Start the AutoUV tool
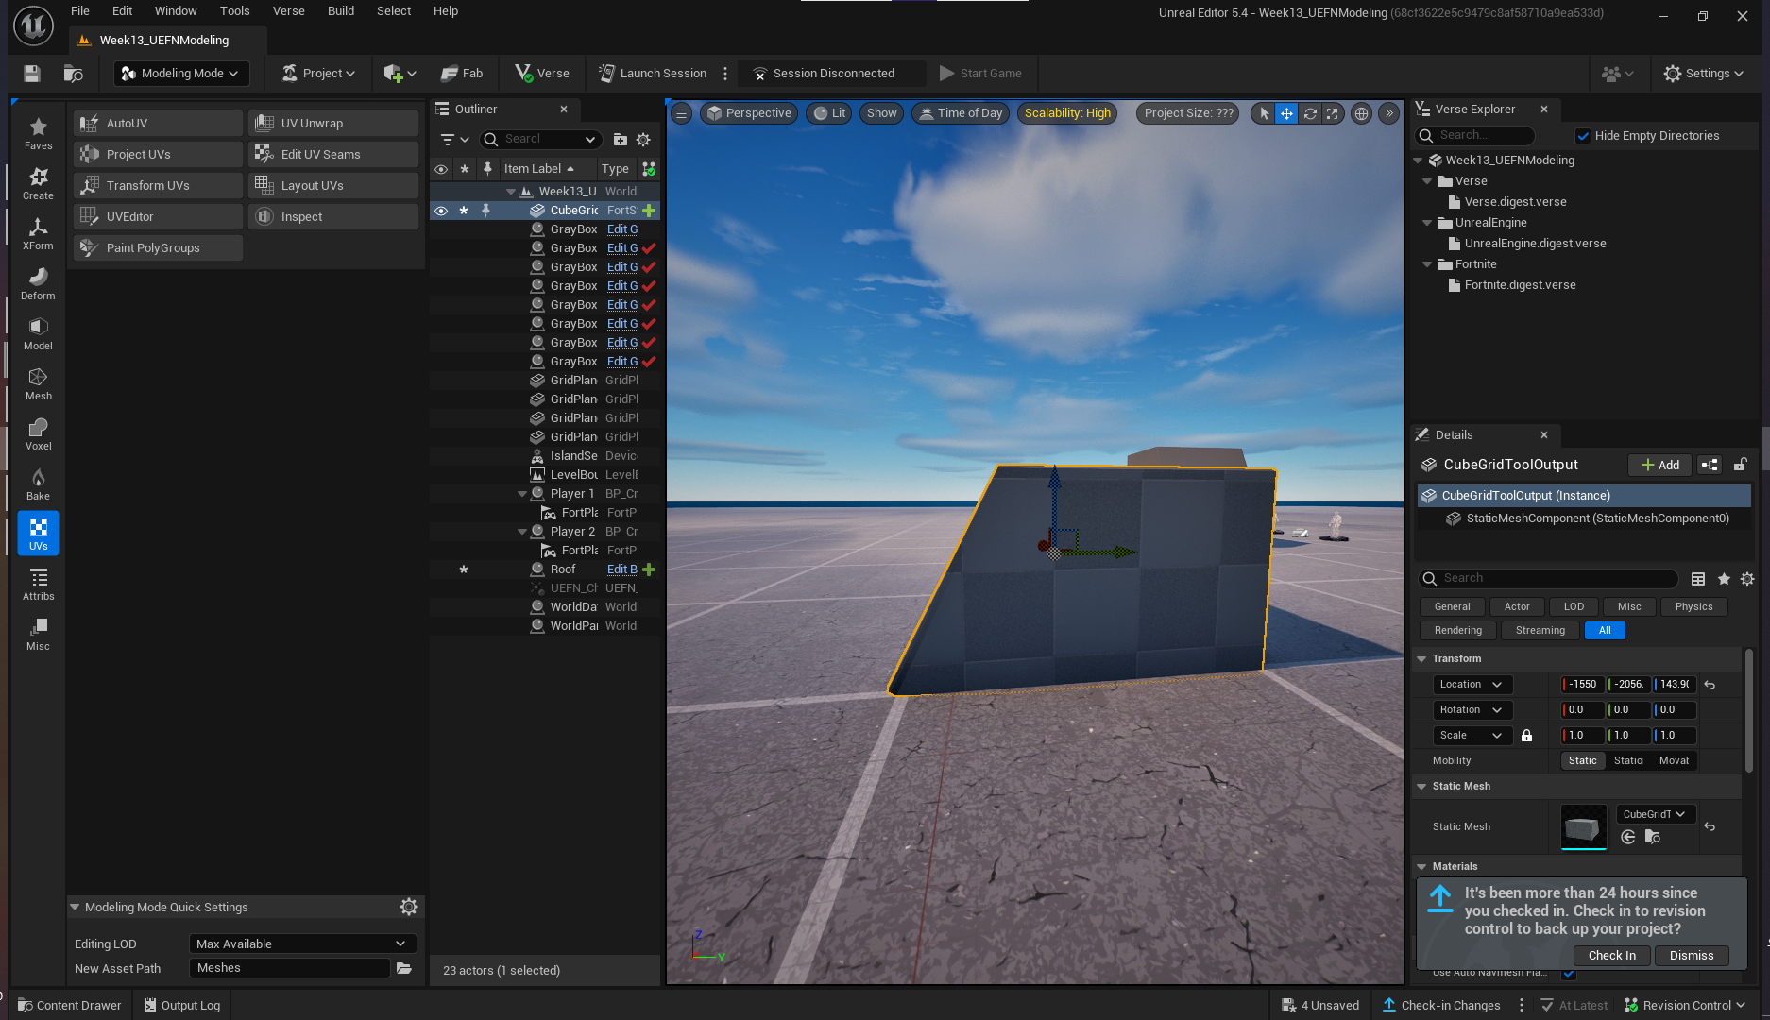The image size is (1770, 1020). tap(158, 123)
